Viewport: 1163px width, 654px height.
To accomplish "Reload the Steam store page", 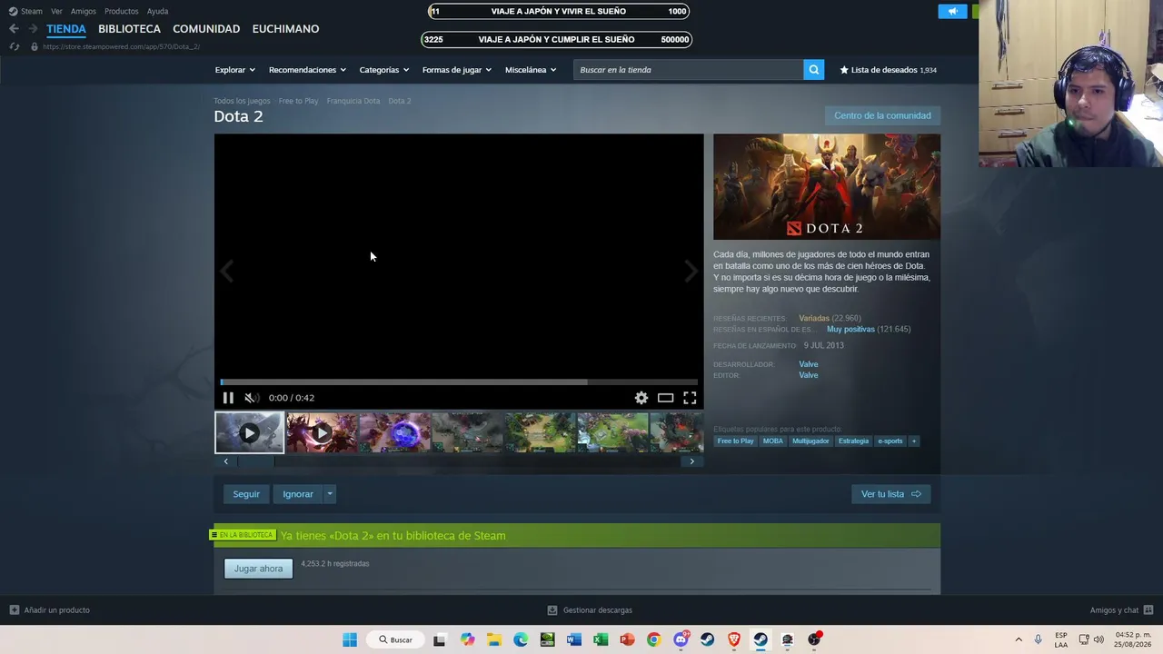I will pos(14,46).
